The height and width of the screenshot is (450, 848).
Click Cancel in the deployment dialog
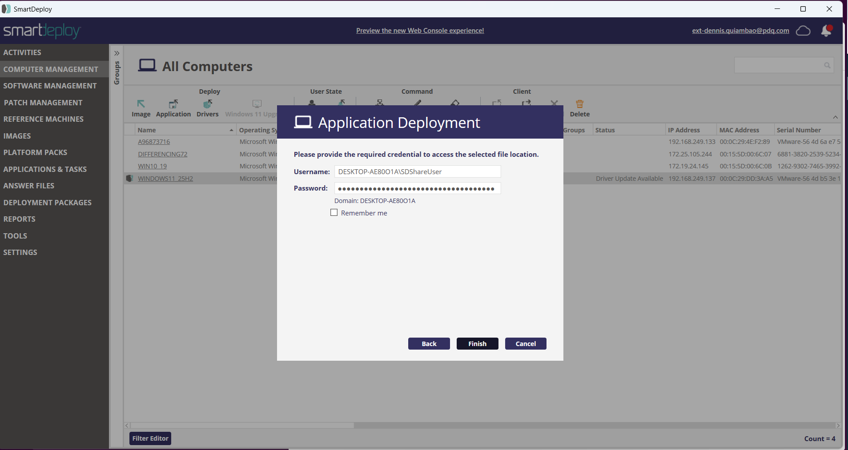point(525,344)
